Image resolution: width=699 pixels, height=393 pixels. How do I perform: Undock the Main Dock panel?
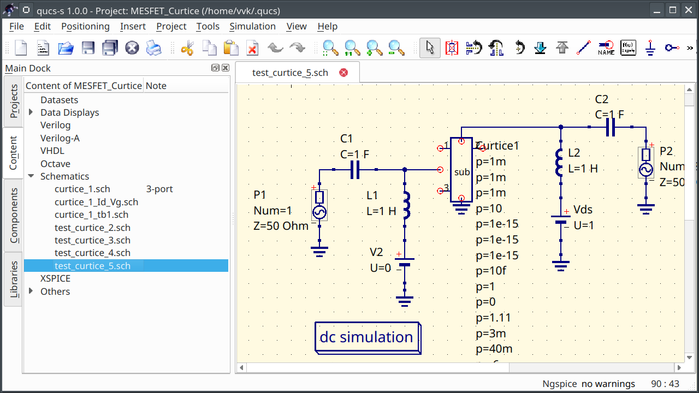pos(216,67)
